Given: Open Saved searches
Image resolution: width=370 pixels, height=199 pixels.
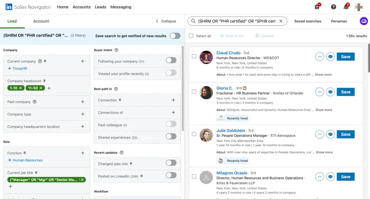Looking at the screenshot, I should coord(308,21).
